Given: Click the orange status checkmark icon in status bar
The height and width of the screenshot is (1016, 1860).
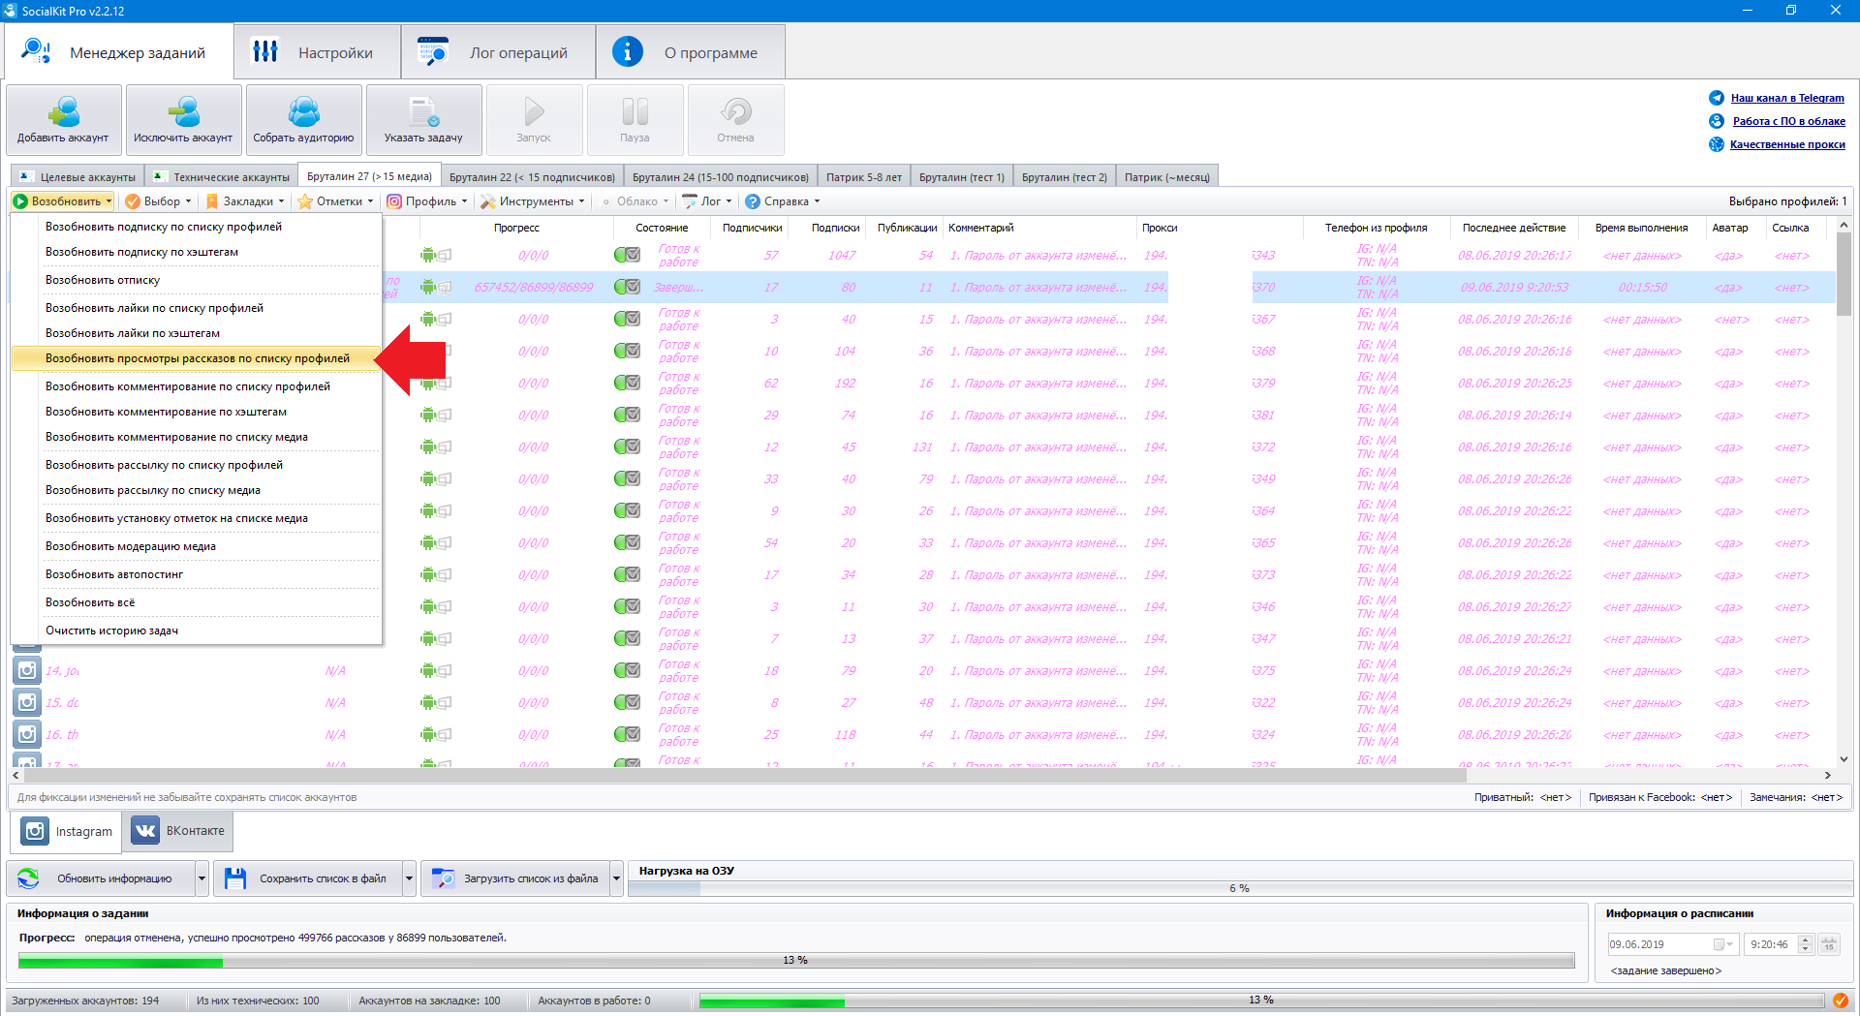Looking at the screenshot, I should click(x=1840, y=1001).
